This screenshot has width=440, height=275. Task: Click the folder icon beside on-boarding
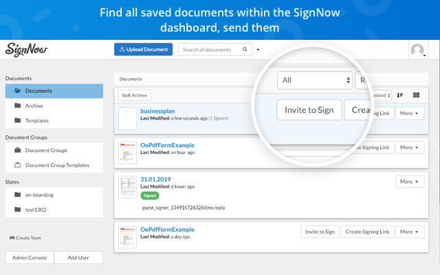click(17, 195)
